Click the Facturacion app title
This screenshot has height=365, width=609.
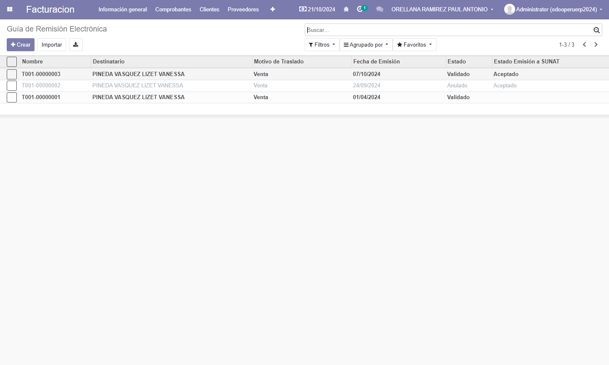[50, 9]
